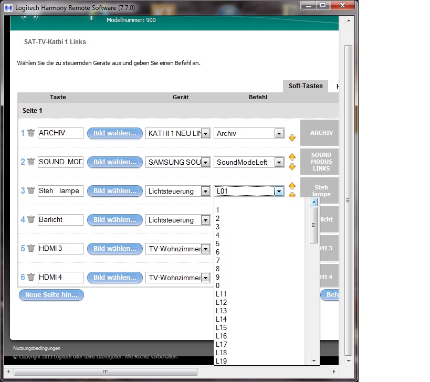Click the Barlicht key name field

click(x=60, y=220)
